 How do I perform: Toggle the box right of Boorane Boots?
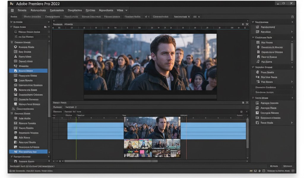click(49, 161)
